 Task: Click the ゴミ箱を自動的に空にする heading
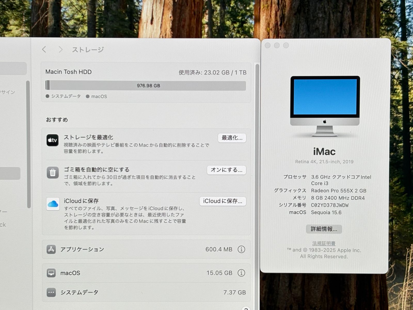[97, 170]
